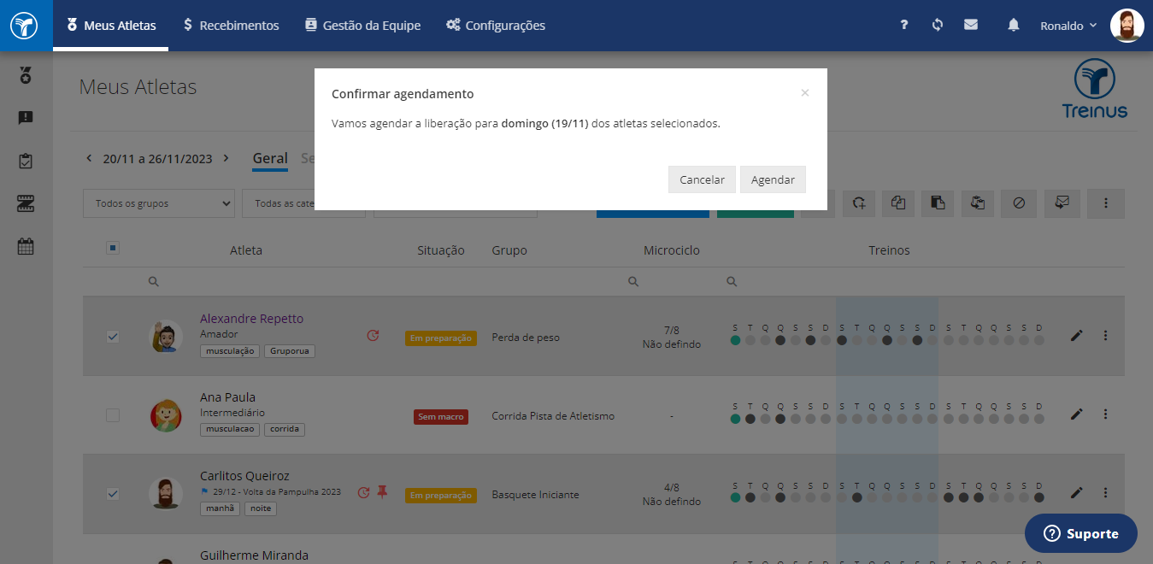Screen dimensions: 1153x564
Task: Open more options for Alexandre Repetto row
Action: [1105, 336]
